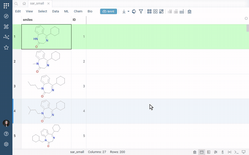This screenshot has height=155, width=249.
Task: Open the Browse compass icon in sidebar
Action: click(6, 16)
